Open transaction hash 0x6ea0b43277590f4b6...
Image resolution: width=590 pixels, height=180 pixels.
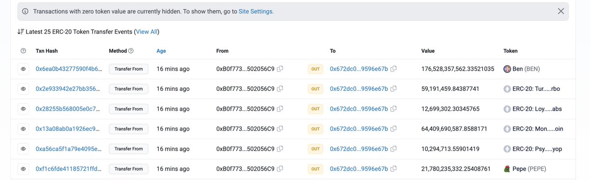tap(69, 69)
